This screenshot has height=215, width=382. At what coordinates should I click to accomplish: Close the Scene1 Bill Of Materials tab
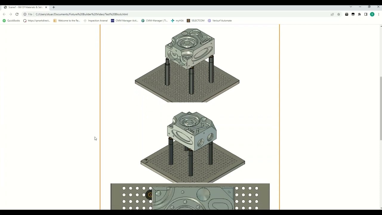(x=46, y=7)
